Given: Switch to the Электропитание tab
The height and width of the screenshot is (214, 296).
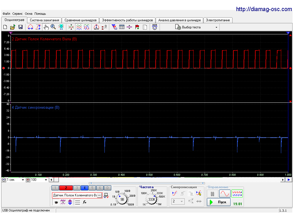Looking at the screenshot, I should tap(218, 20).
